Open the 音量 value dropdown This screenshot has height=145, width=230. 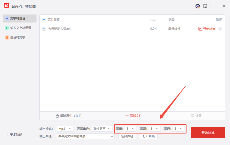click(130, 129)
